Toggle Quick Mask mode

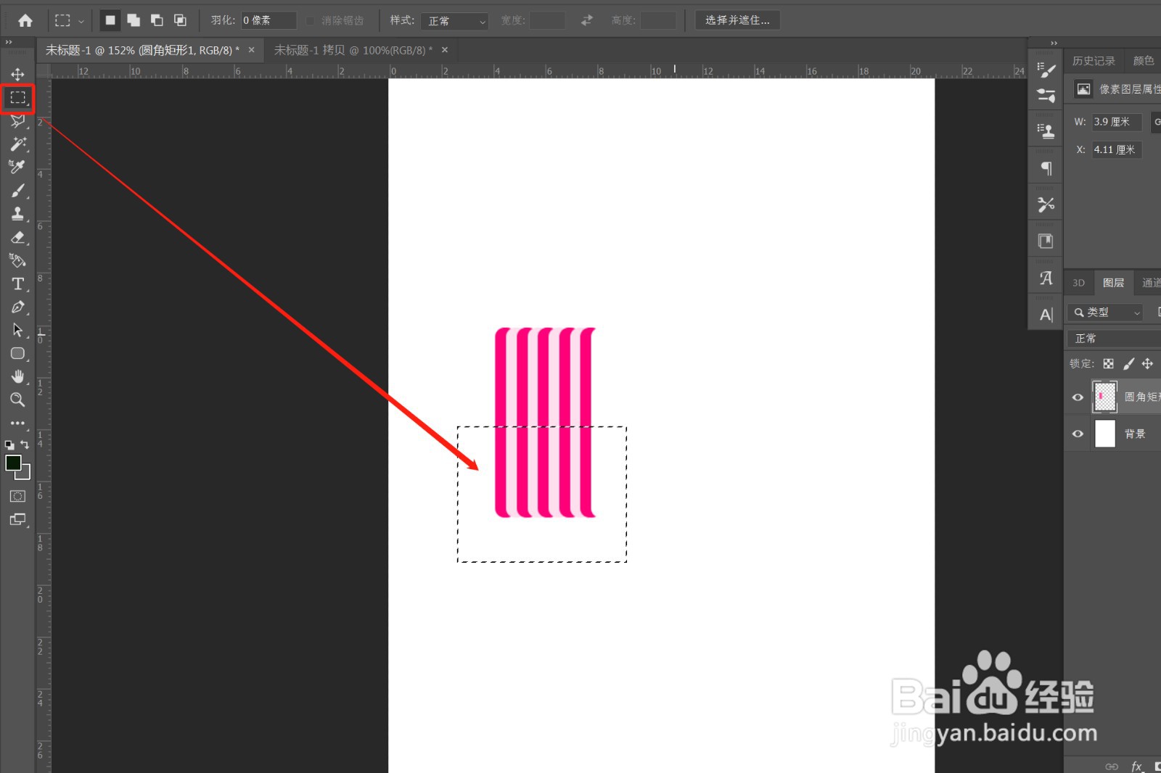tap(17, 496)
